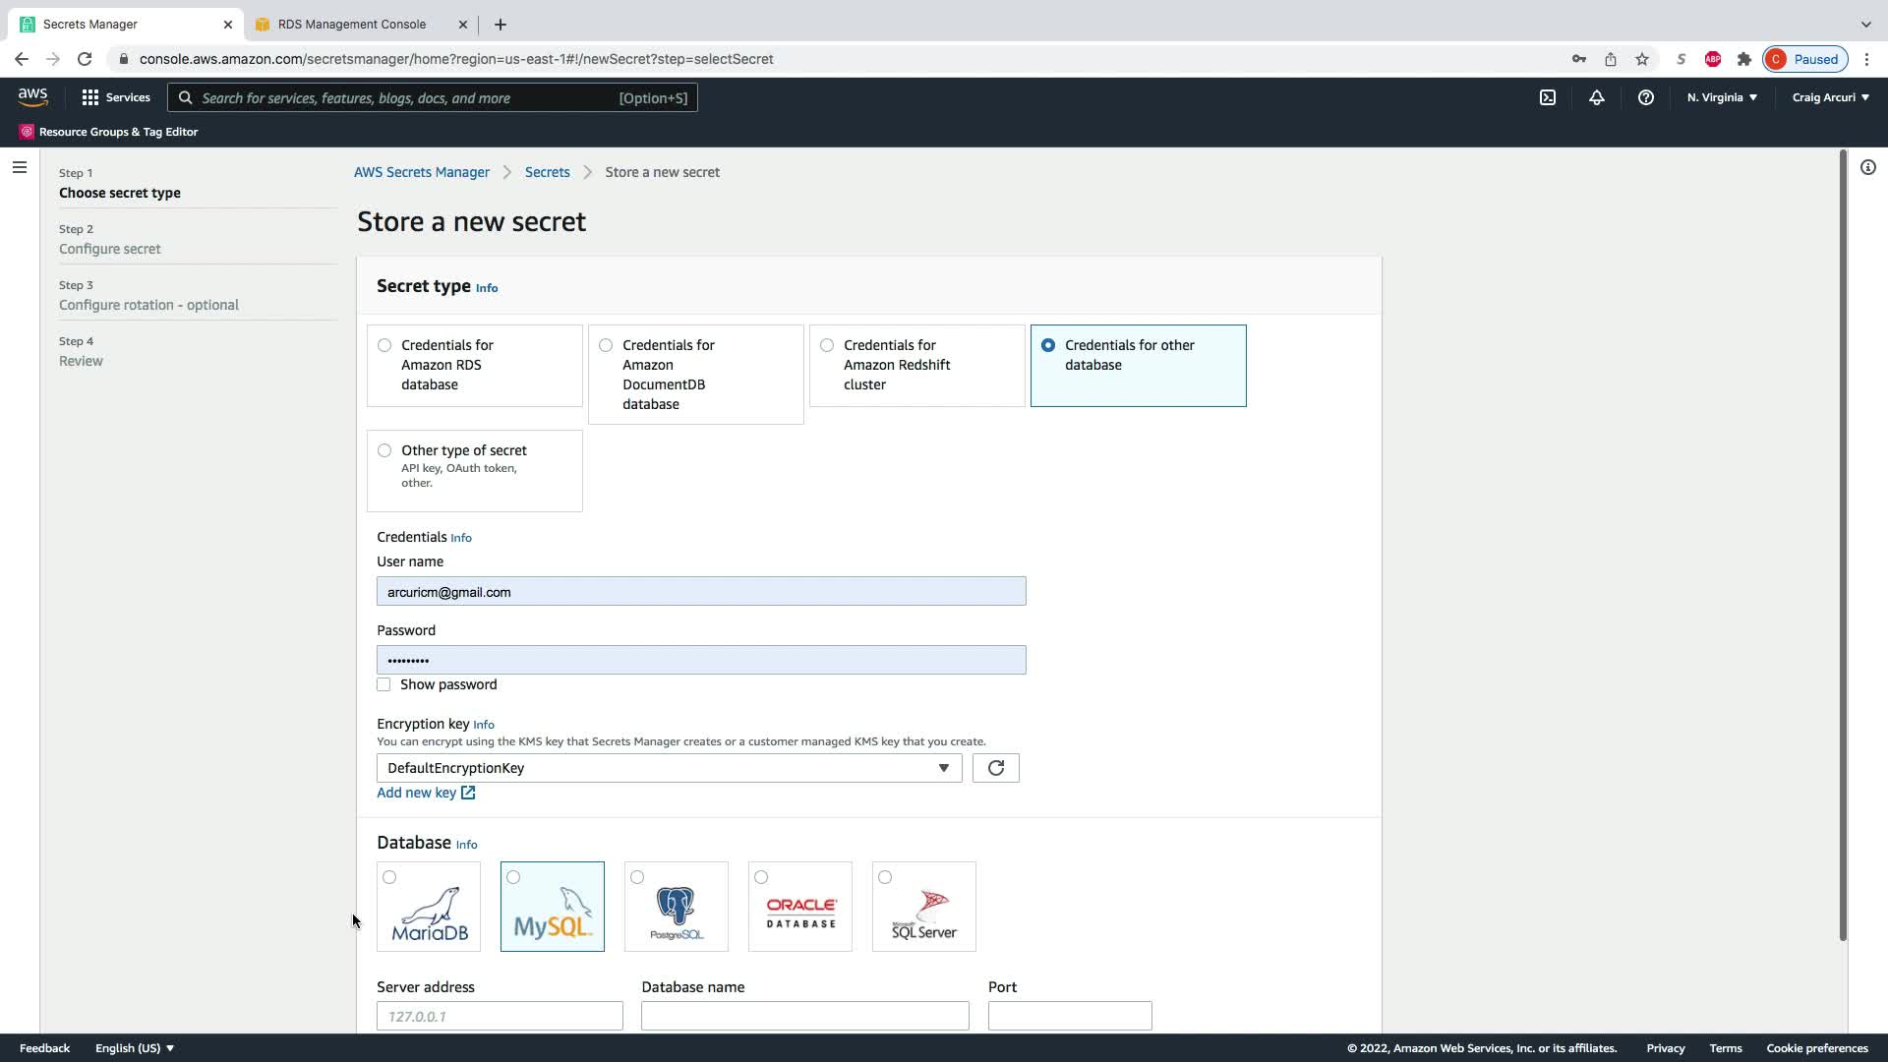Toggle the left navigation hamburger menu
The width and height of the screenshot is (1888, 1062).
tap(19, 167)
